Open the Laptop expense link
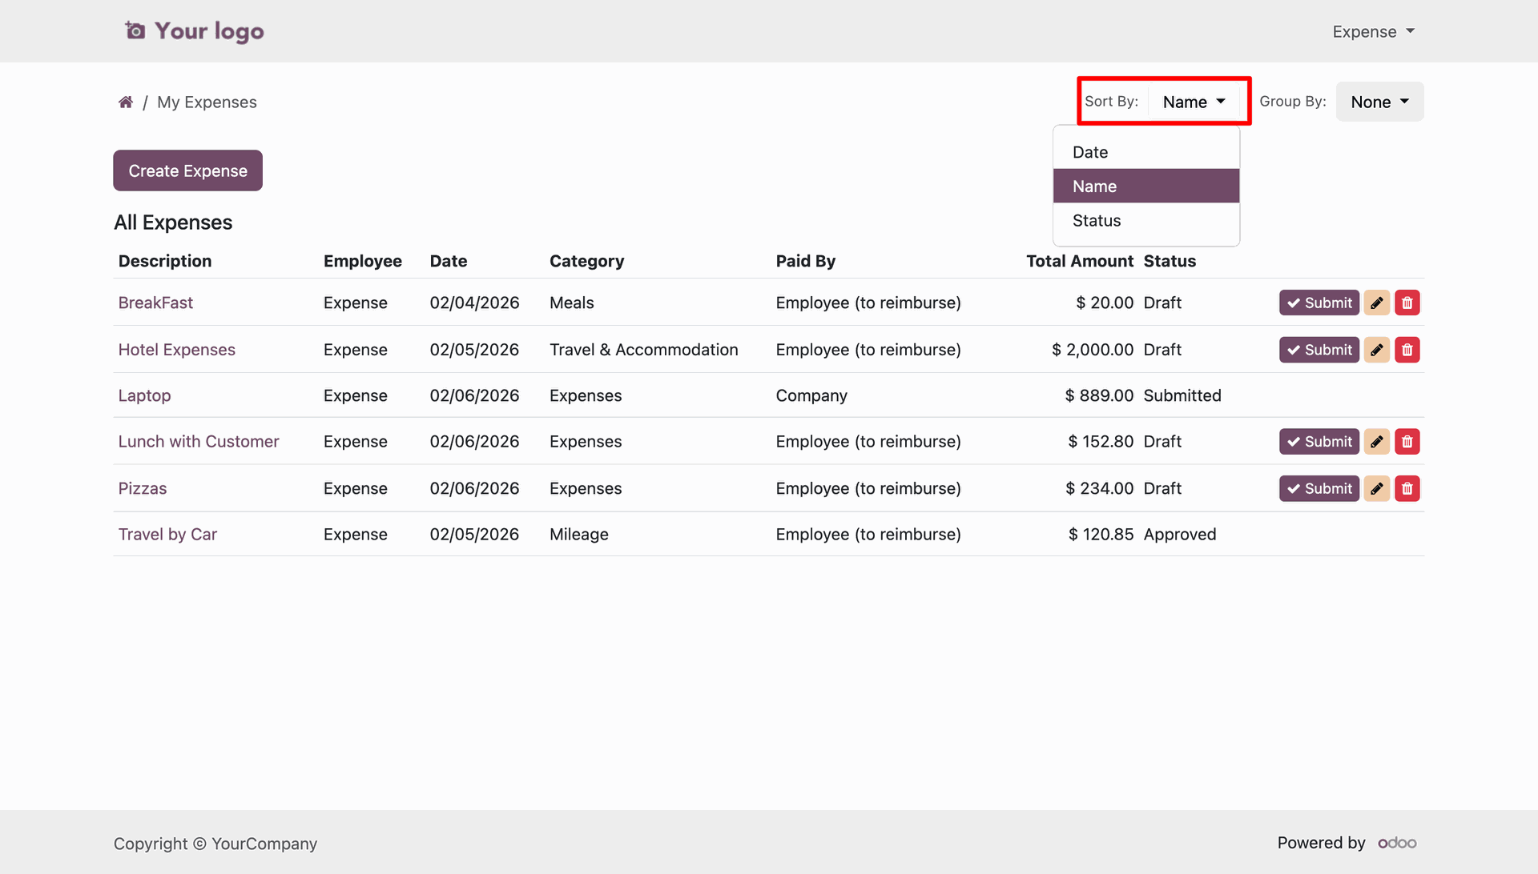 click(x=144, y=395)
